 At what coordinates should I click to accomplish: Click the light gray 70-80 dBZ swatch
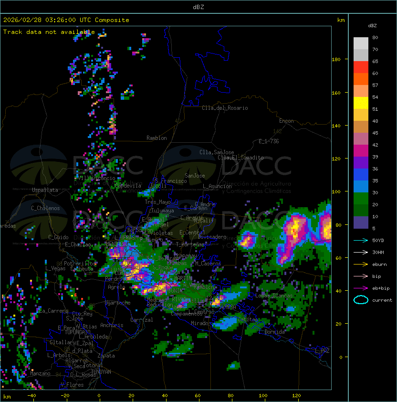click(361, 43)
